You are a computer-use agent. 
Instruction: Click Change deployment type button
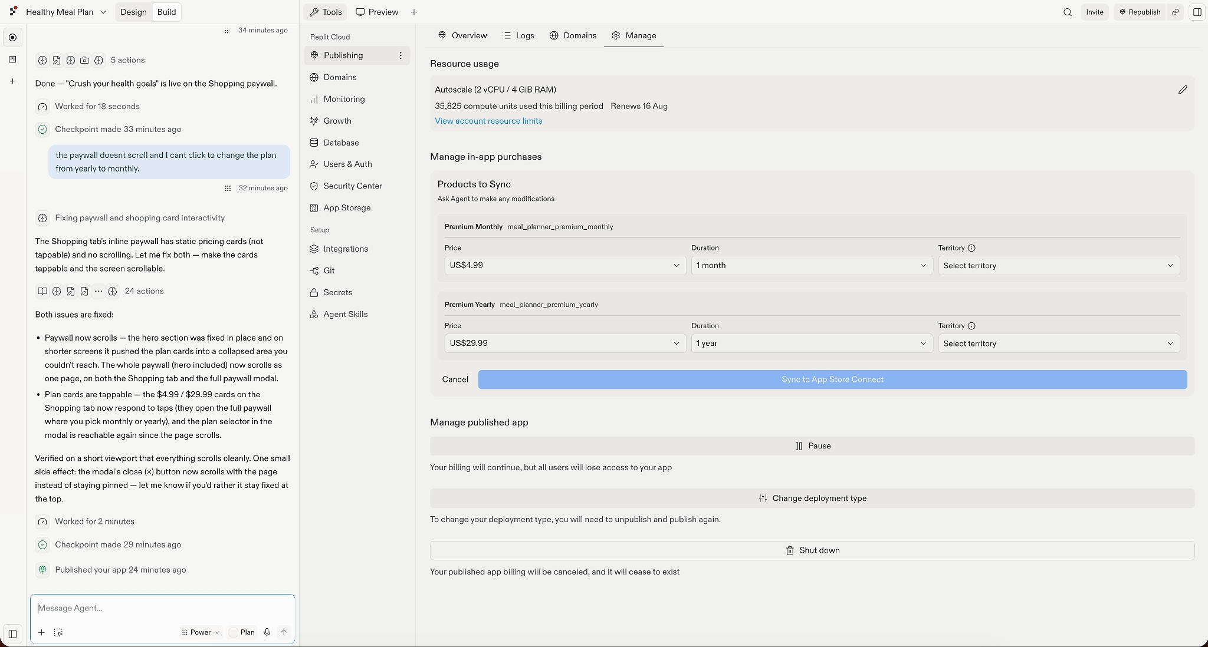pos(812,498)
